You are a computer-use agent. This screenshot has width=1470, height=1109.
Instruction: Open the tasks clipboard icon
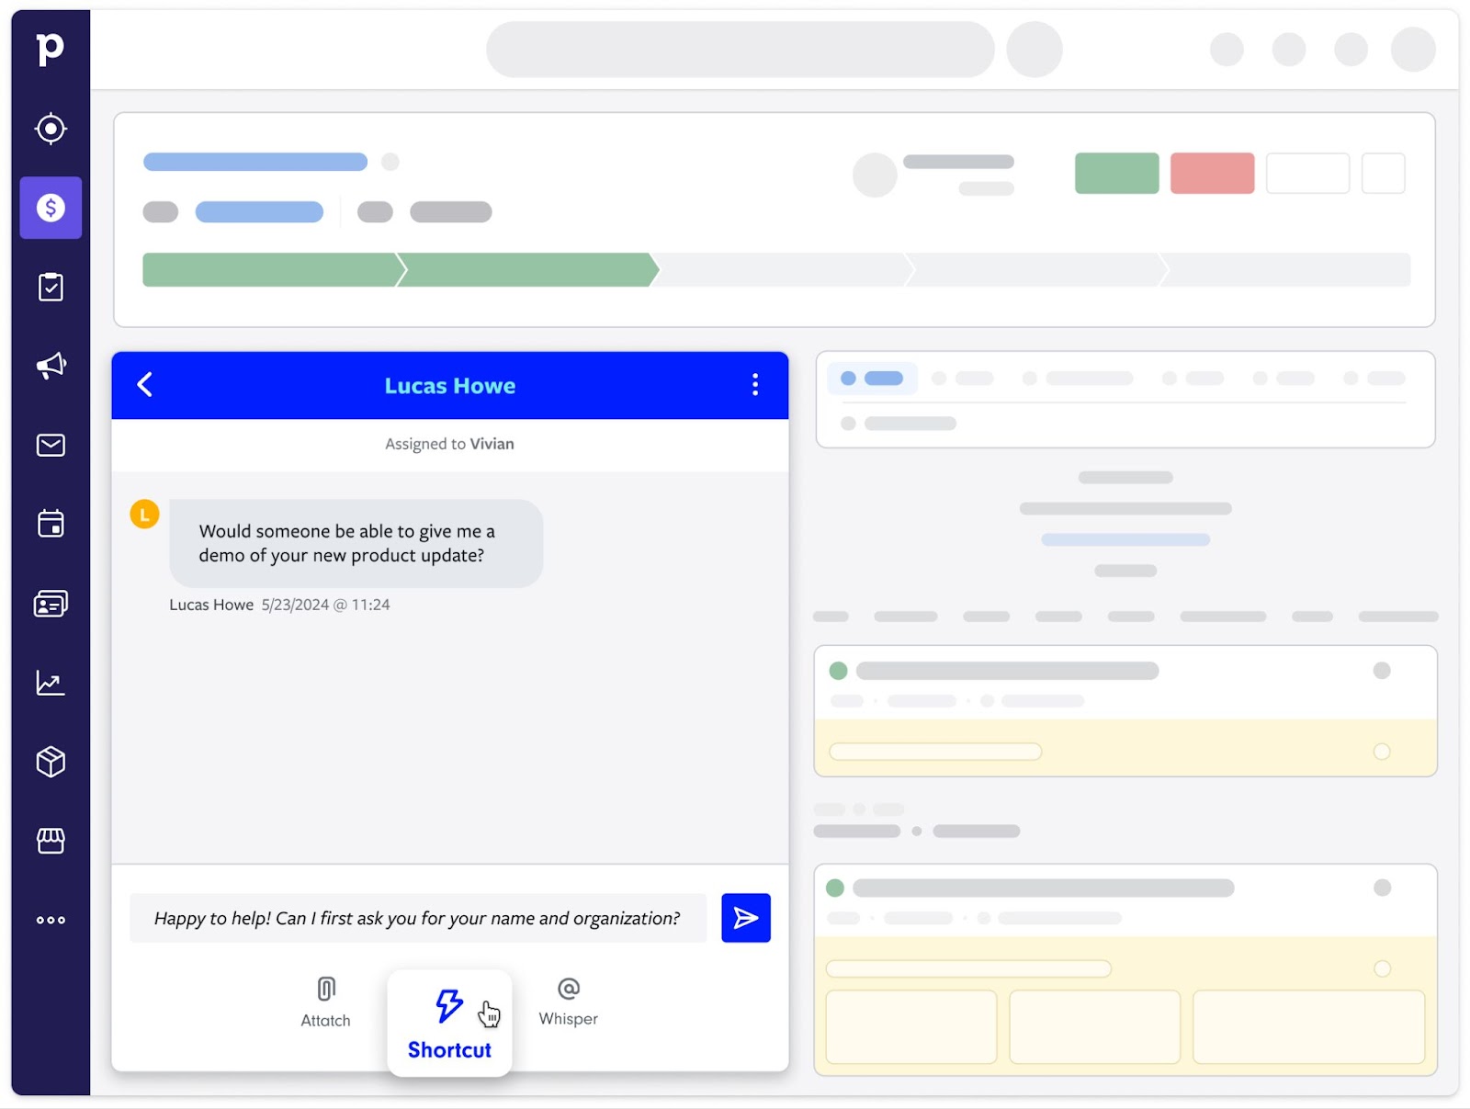[x=51, y=286]
